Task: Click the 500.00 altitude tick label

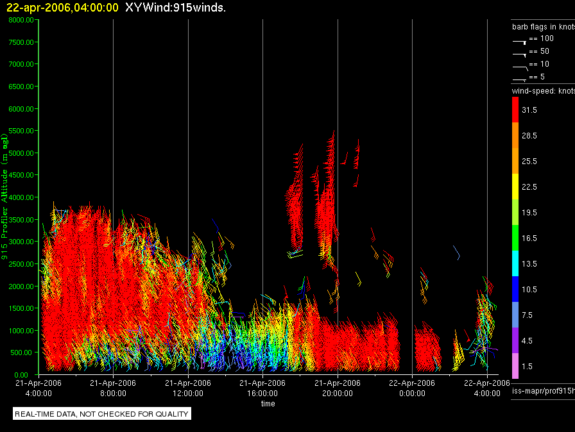Action: pos(21,353)
